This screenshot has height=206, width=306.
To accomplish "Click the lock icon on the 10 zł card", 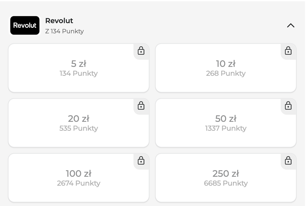I will point(288,51).
